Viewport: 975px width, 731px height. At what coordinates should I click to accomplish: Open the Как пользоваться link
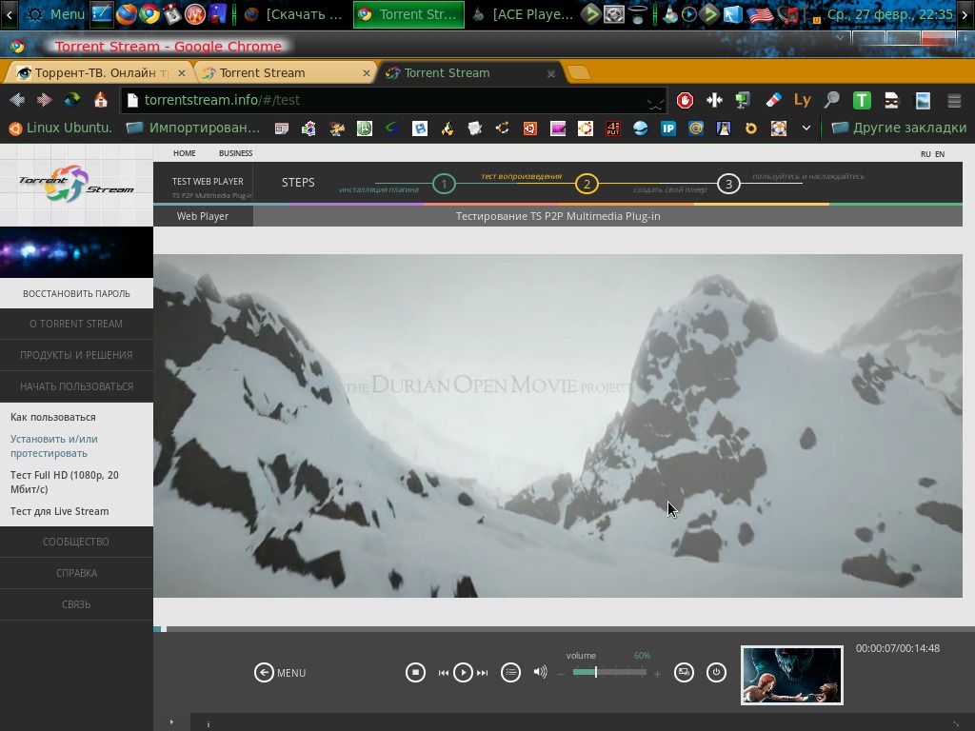(53, 417)
